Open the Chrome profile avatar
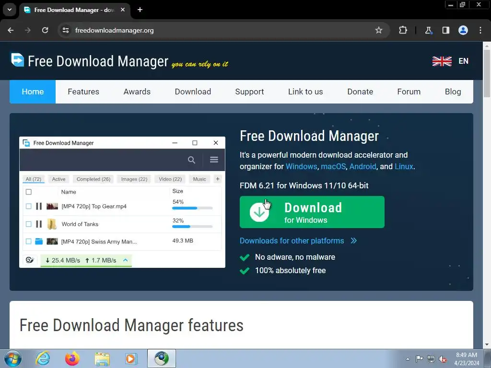The width and height of the screenshot is (491, 368). [463, 30]
